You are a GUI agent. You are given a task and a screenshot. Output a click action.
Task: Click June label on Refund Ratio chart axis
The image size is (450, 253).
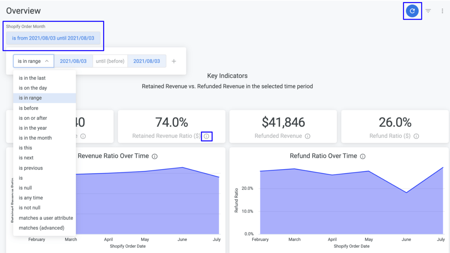pyautogui.click(x=406, y=239)
